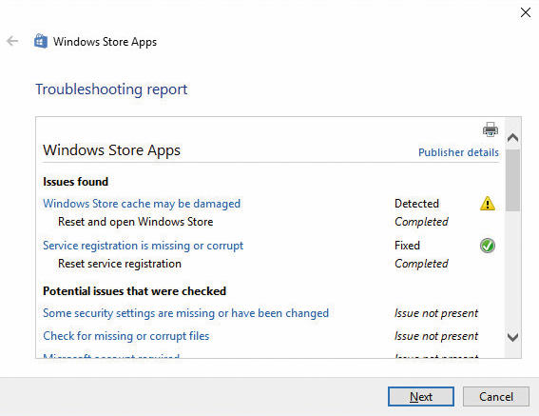The image size is (539, 416).
Task: Click the scrollbar up arrow
Action: [x=512, y=138]
